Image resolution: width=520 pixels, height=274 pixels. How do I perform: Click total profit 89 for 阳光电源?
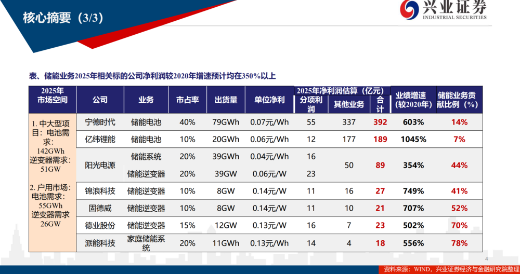(x=380, y=165)
